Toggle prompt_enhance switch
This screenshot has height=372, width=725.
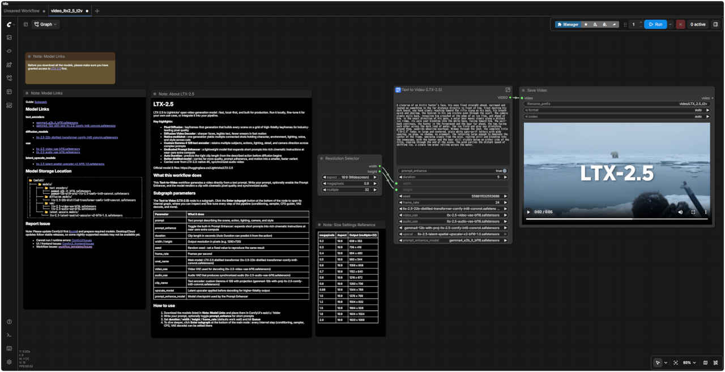point(504,171)
